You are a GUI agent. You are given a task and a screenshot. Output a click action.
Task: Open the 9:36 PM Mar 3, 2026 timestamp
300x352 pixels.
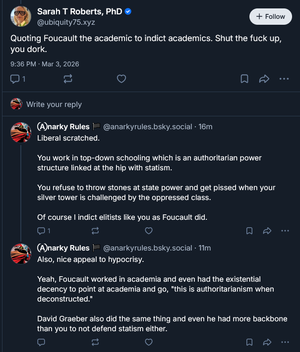(x=45, y=64)
